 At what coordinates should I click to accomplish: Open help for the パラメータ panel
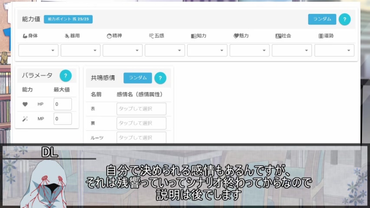[66, 76]
